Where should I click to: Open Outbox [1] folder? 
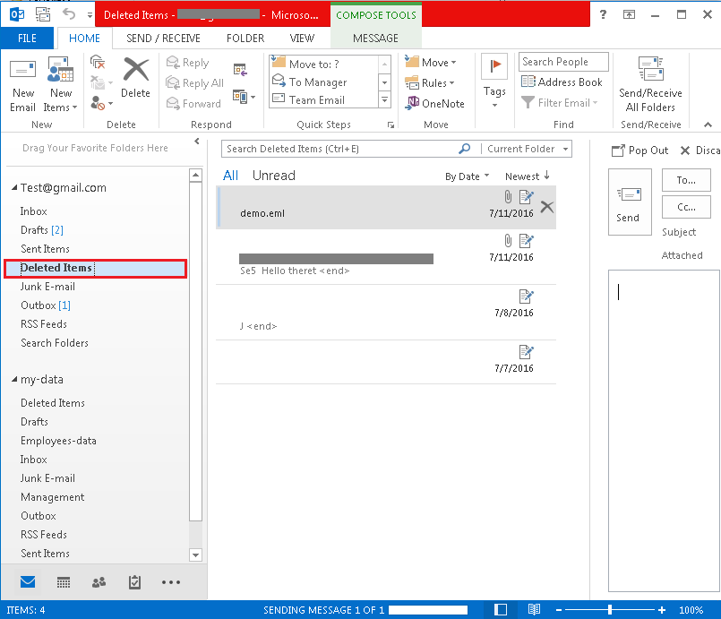click(x=45, y=305)
